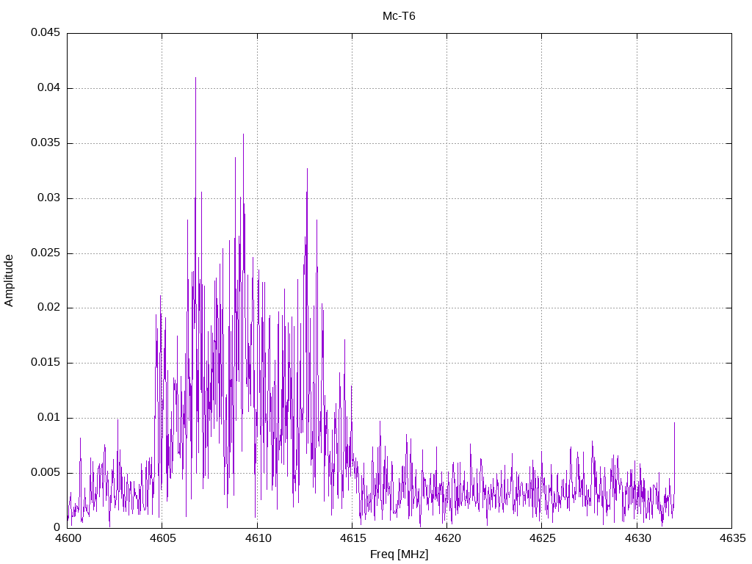Click the plot title Mc-T6
This screenshot has height=564, width=752.
pos(399,16)
